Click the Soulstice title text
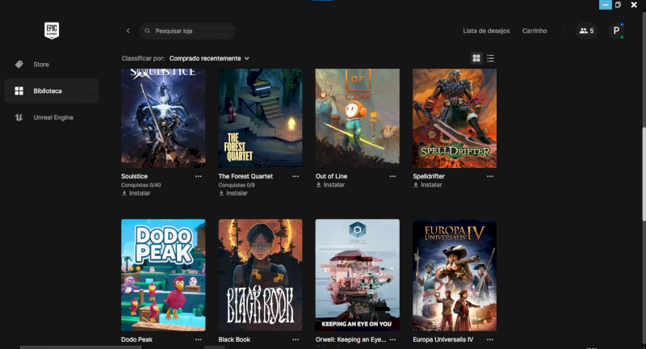646x349 pixels. [x=134, y=176]
